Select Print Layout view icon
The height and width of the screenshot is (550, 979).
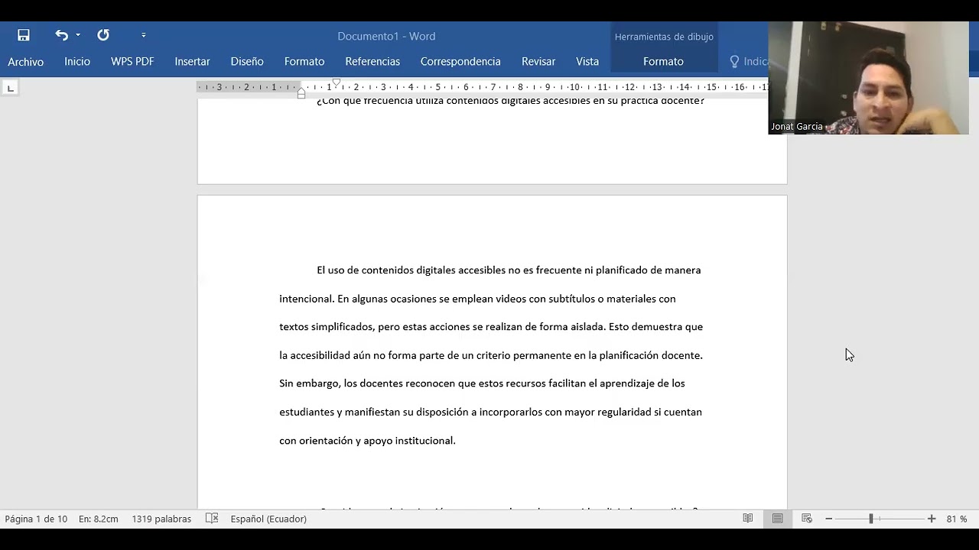point(777,519)
